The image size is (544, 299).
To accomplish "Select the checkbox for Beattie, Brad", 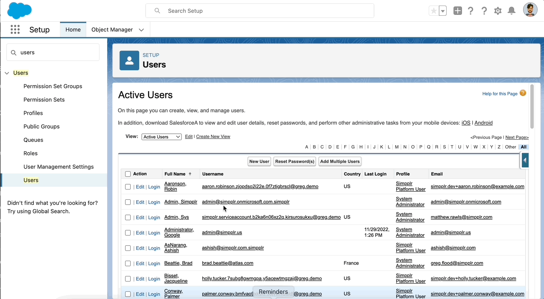I will tap(128, 264).
